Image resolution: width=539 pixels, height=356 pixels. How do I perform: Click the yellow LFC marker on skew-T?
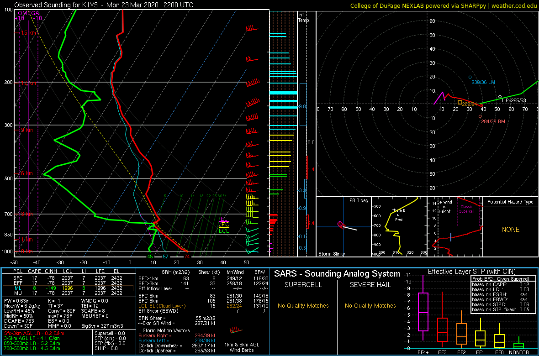pyautogui.click(x=224, y=225)
